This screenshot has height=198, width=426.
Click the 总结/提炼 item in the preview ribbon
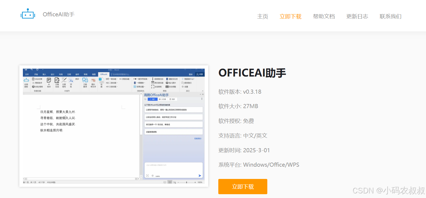point(37,87)
